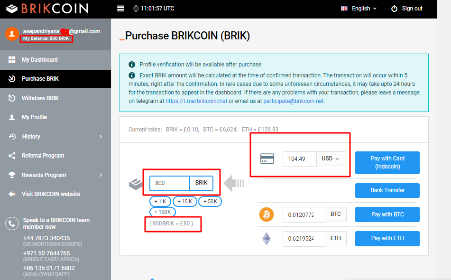
Task: Click the Rewards Program trophy icon
Action: pyautogui.click(x=12, y=175)
